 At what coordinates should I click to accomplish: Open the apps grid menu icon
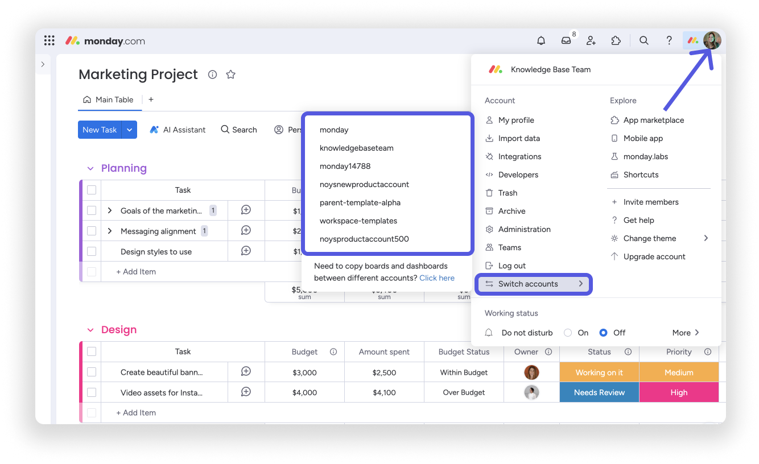[49, 40]
